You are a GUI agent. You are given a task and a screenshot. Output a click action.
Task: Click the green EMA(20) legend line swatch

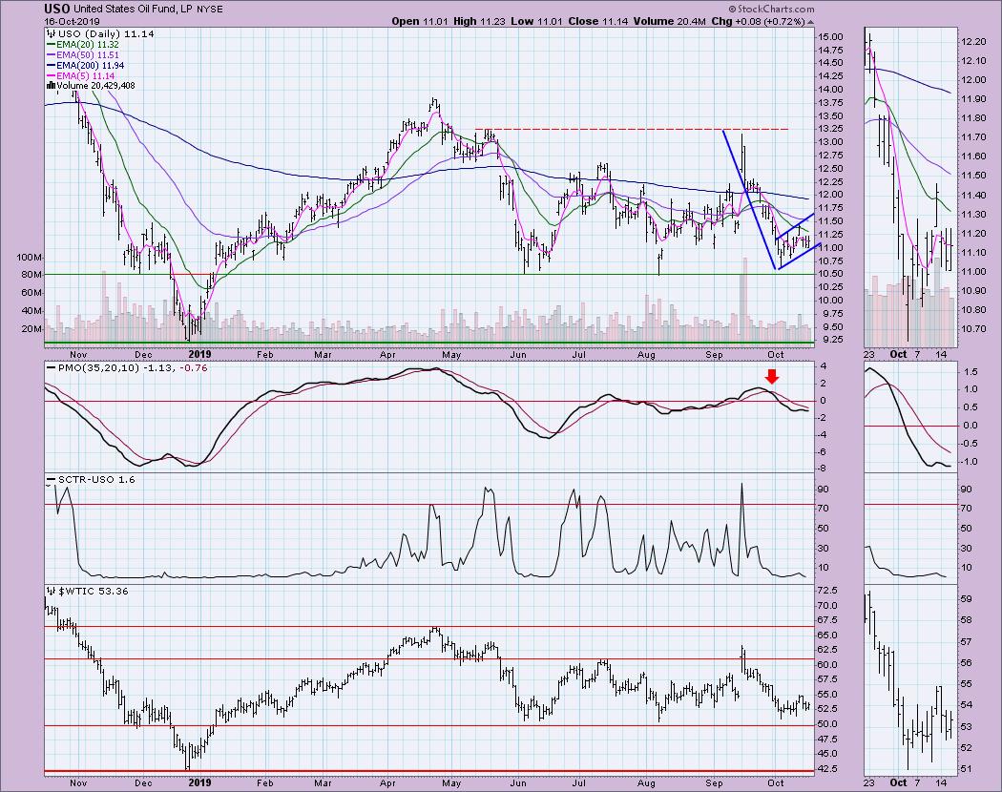52,46
